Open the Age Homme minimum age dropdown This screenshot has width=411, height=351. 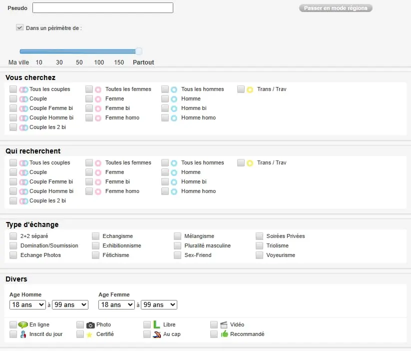(x=27, y=304)
